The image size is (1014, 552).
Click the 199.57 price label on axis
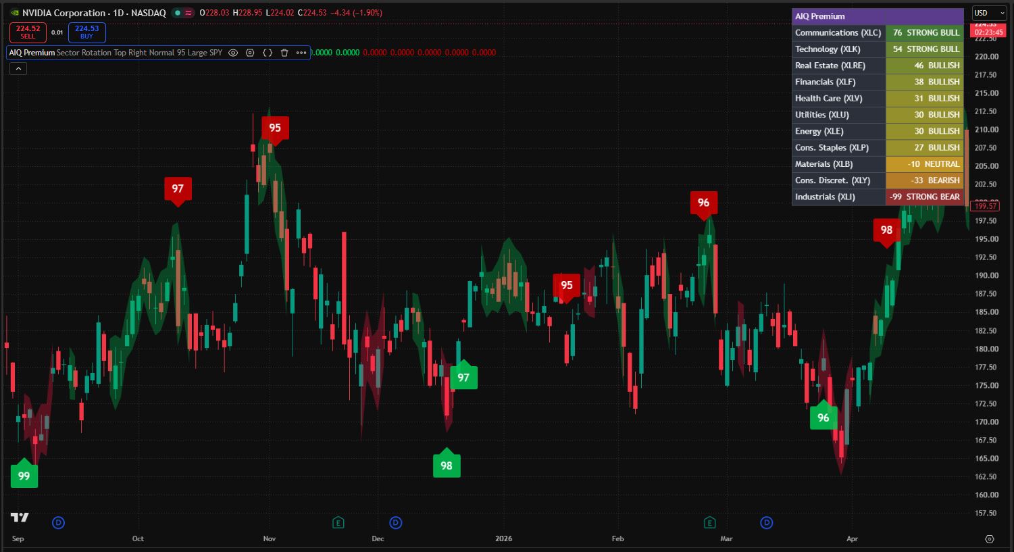pyautogui.click(x=986, y=206)
